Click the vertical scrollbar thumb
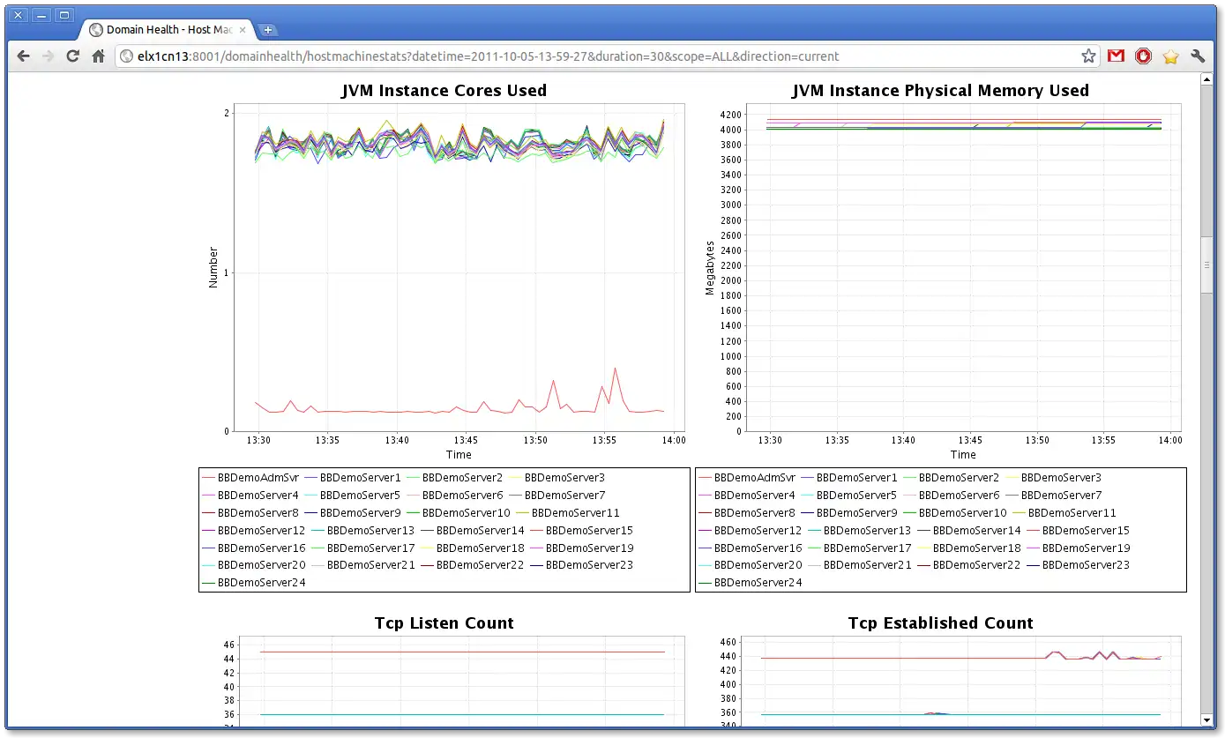 [1206, 264]
